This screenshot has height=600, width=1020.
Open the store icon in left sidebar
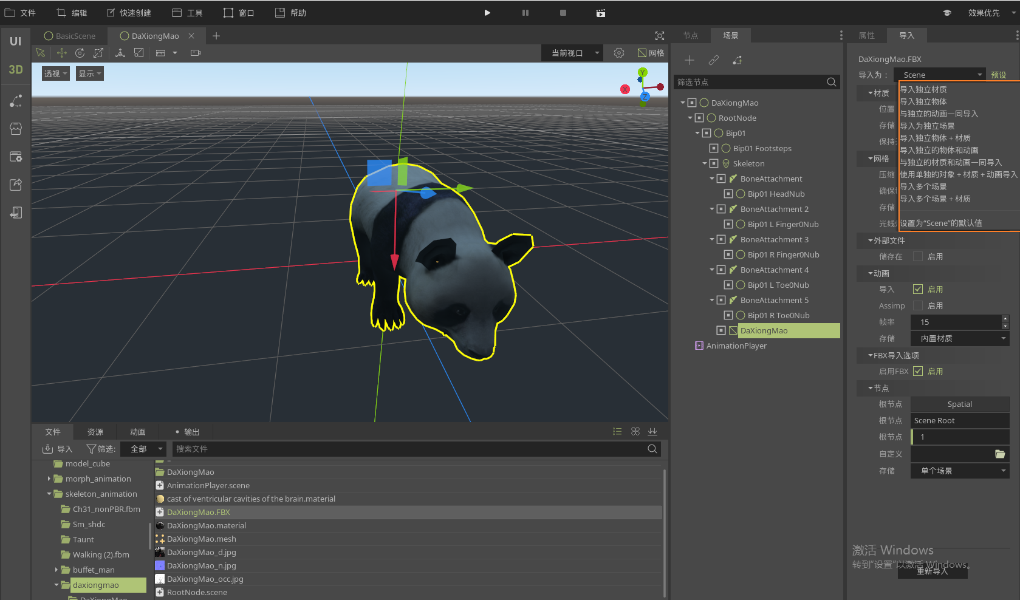[x=16, y=129]
